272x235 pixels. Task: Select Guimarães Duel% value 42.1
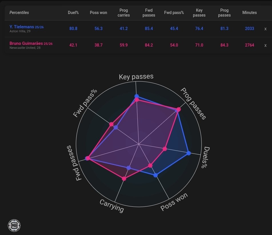click(x=73, y=45)
